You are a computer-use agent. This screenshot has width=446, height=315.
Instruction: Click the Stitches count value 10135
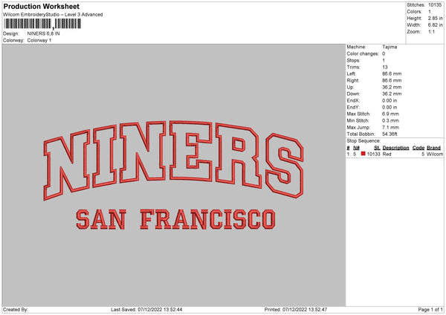pos(435,5)
